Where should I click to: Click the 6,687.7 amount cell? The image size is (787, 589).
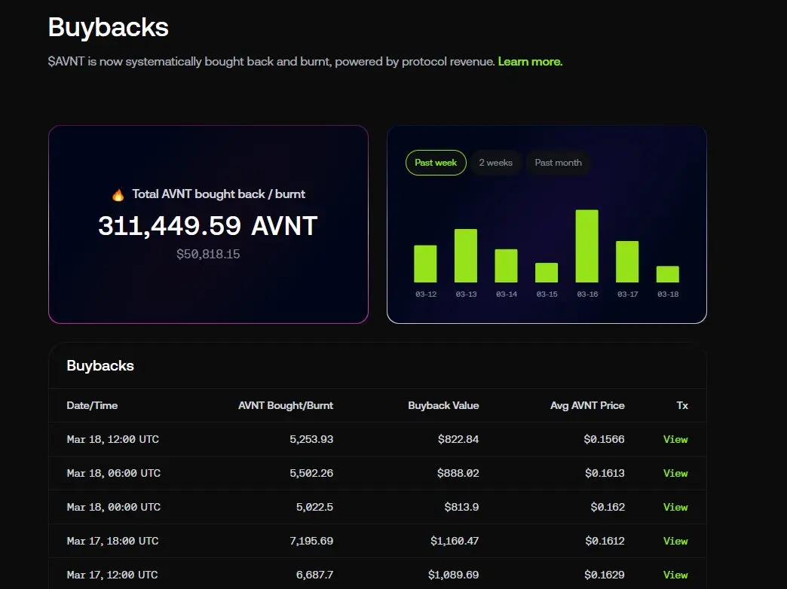(314, 575)
